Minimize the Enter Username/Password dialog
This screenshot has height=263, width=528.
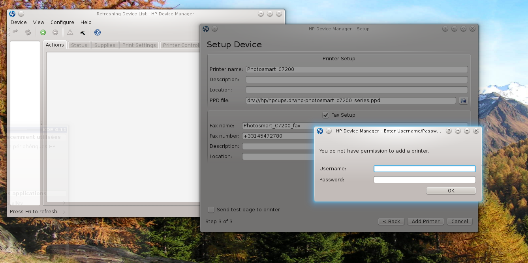tap(458, 131)
